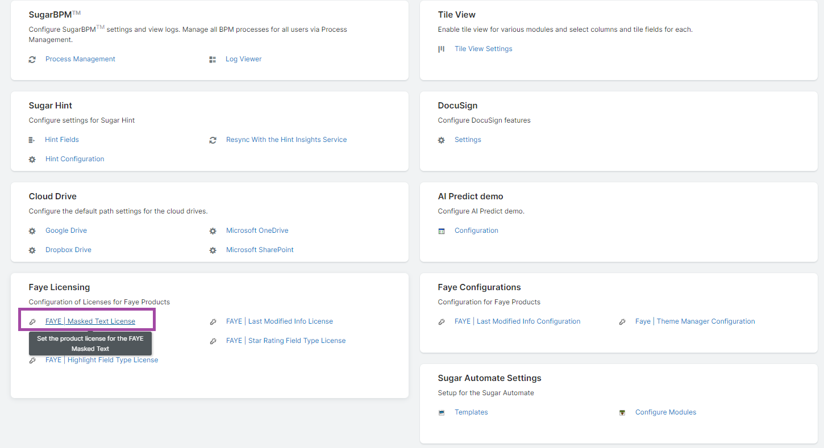Click the gear icon beside DocuSign Settings

(x=442, y=140)
